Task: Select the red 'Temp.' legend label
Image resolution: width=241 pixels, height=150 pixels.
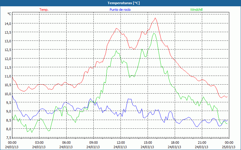Action: pyautogui.click(x=44, y=10)
